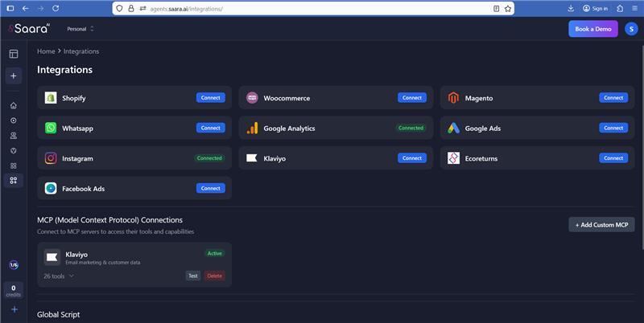
Task: Click the Instagram logo icon
Action: [x=51, y=158]
